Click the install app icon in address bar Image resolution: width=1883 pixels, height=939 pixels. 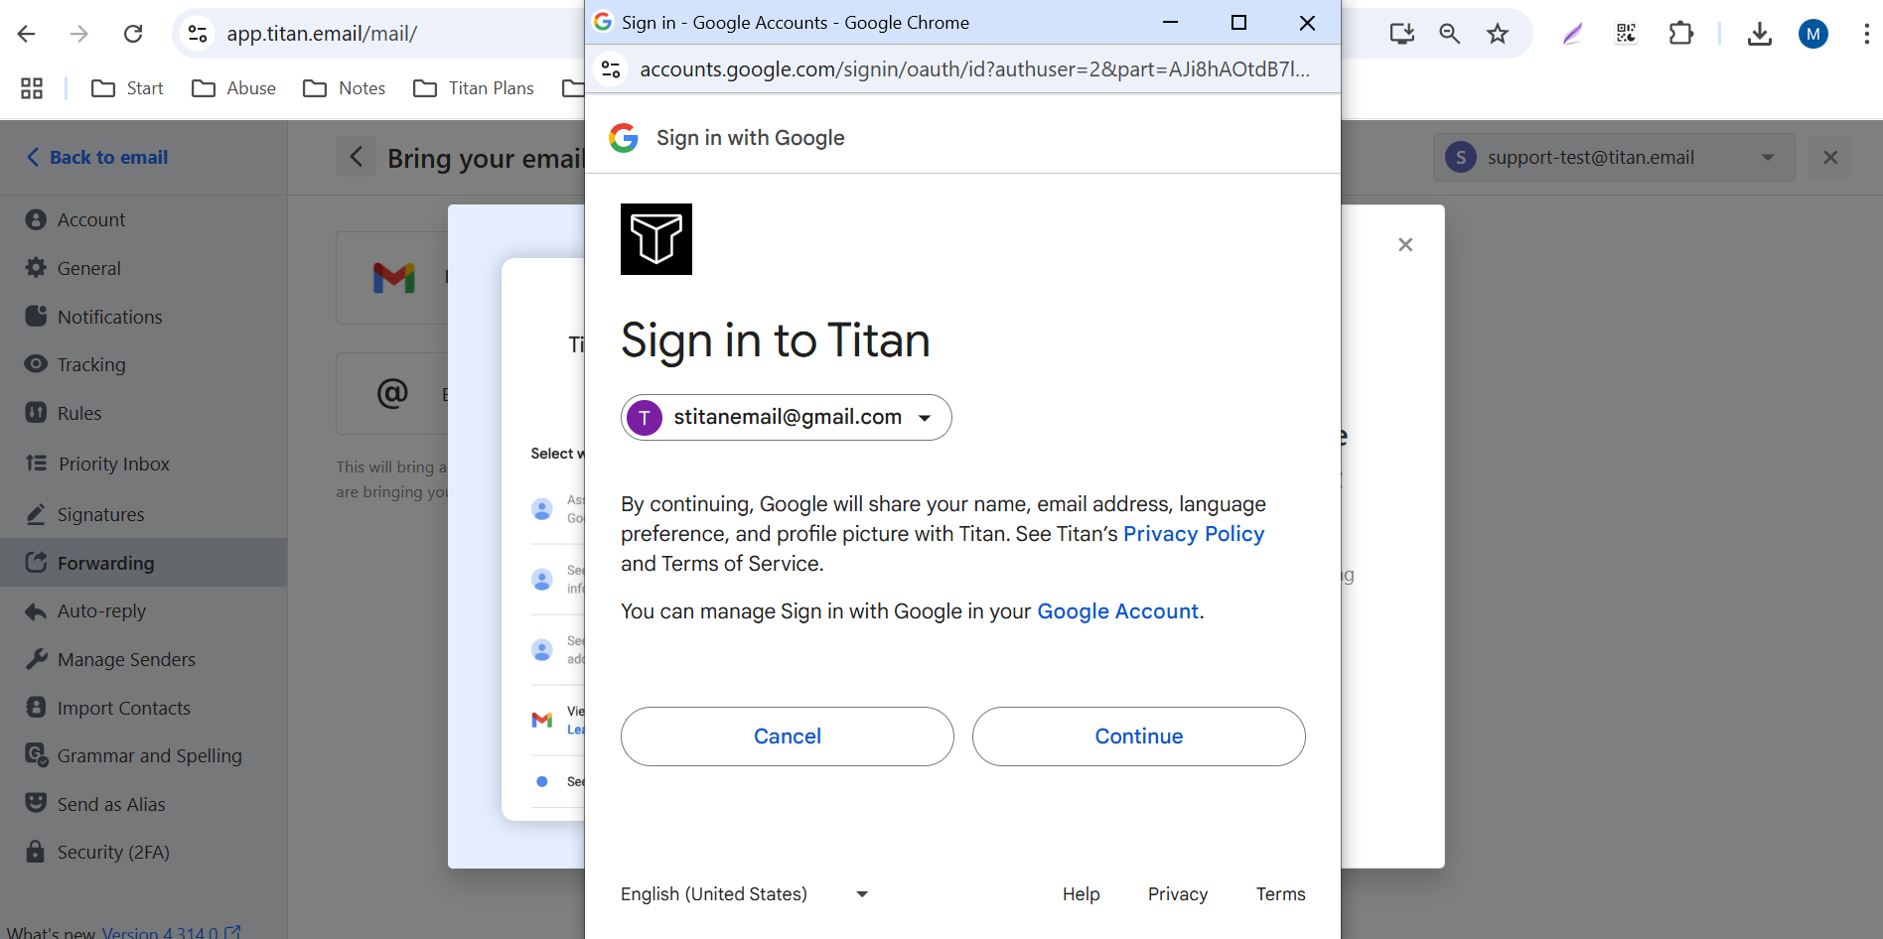coord(1401,34)
